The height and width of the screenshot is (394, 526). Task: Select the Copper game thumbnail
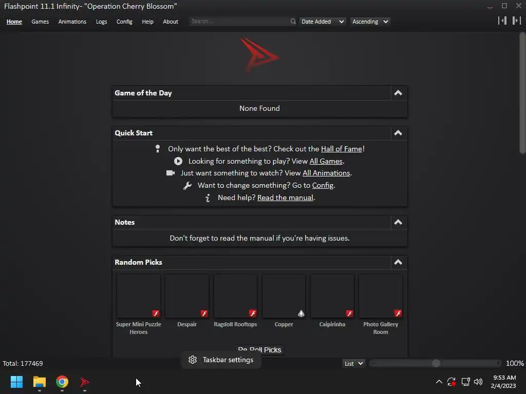[x=284, y=296]
